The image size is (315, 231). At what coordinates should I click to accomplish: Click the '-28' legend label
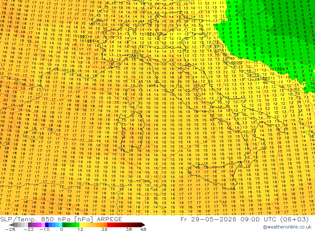tap(10, 229)
